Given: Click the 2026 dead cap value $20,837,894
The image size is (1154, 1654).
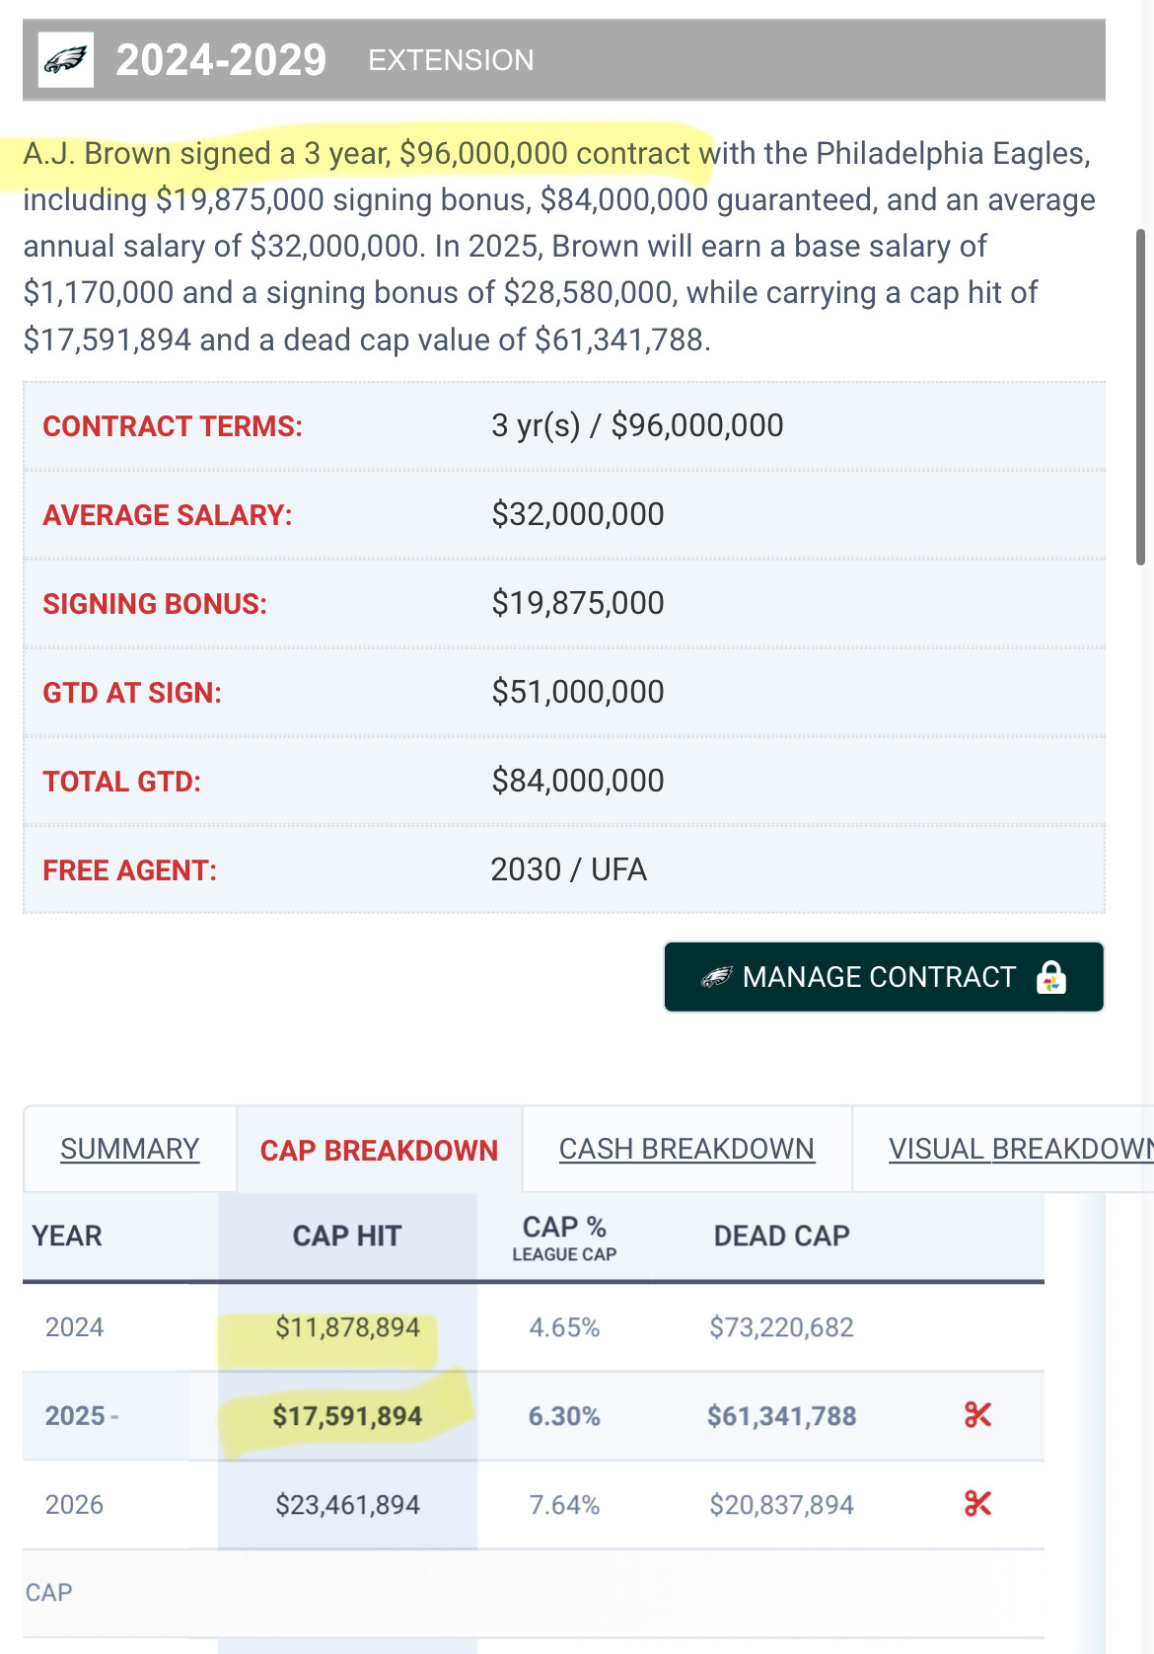Looking at the screenshot, I should coord(781,1505).
